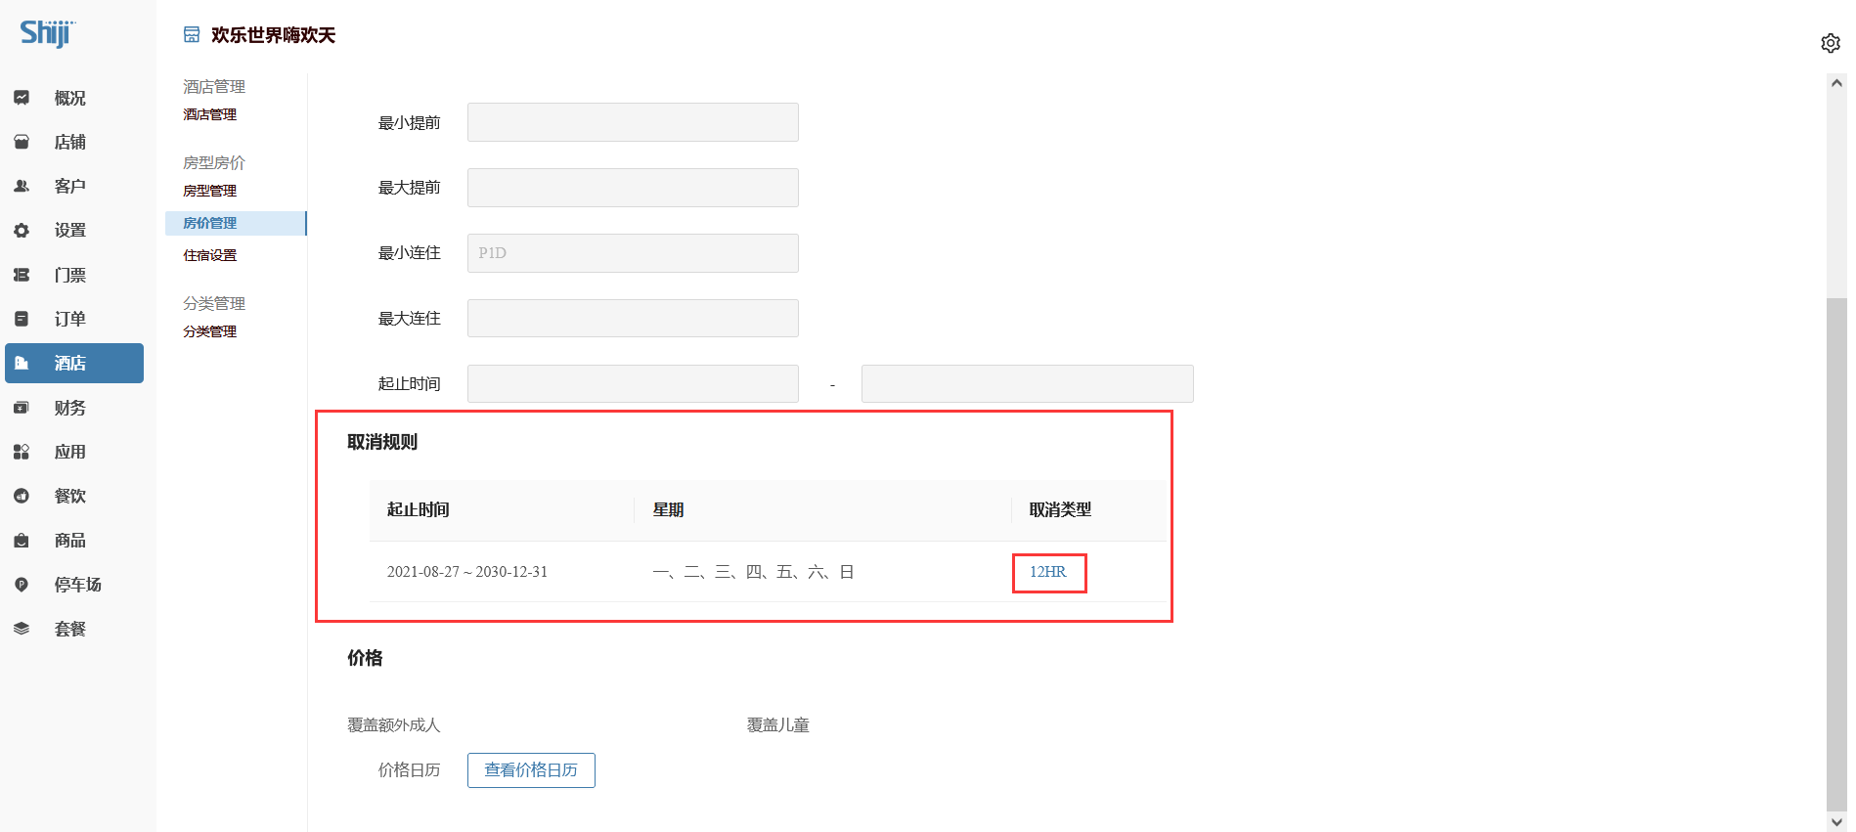Screen dimensions: 1856x832
Task: Select 住宿设置 in the submenu
Action: 210,255
